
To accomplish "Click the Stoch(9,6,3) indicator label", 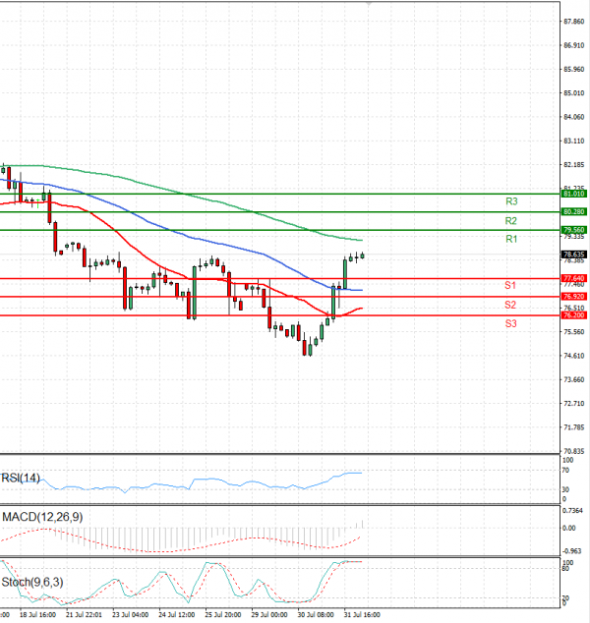I will click(x=32, y=583).
